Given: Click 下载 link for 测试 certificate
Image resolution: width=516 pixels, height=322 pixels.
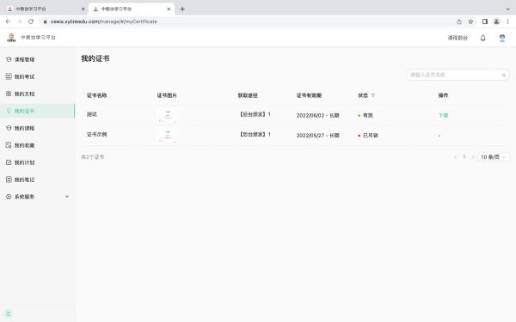Looking at the screenshot, I should [443, 115].
